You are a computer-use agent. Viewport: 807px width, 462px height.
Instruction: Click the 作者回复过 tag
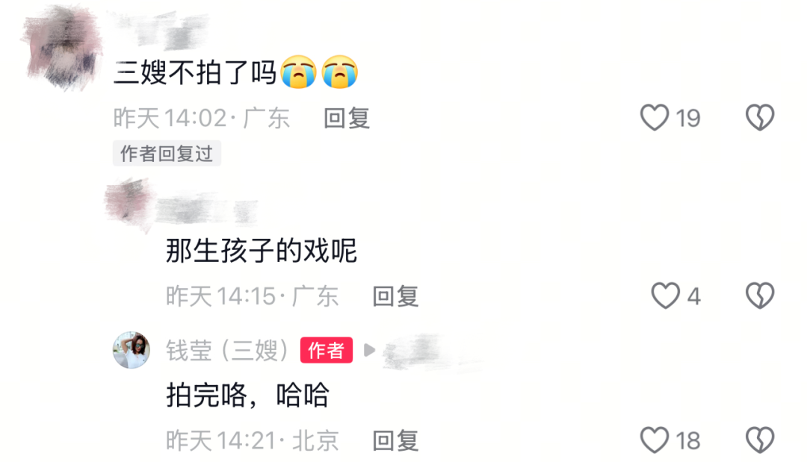pyautogui.click(x=167, y=154)
